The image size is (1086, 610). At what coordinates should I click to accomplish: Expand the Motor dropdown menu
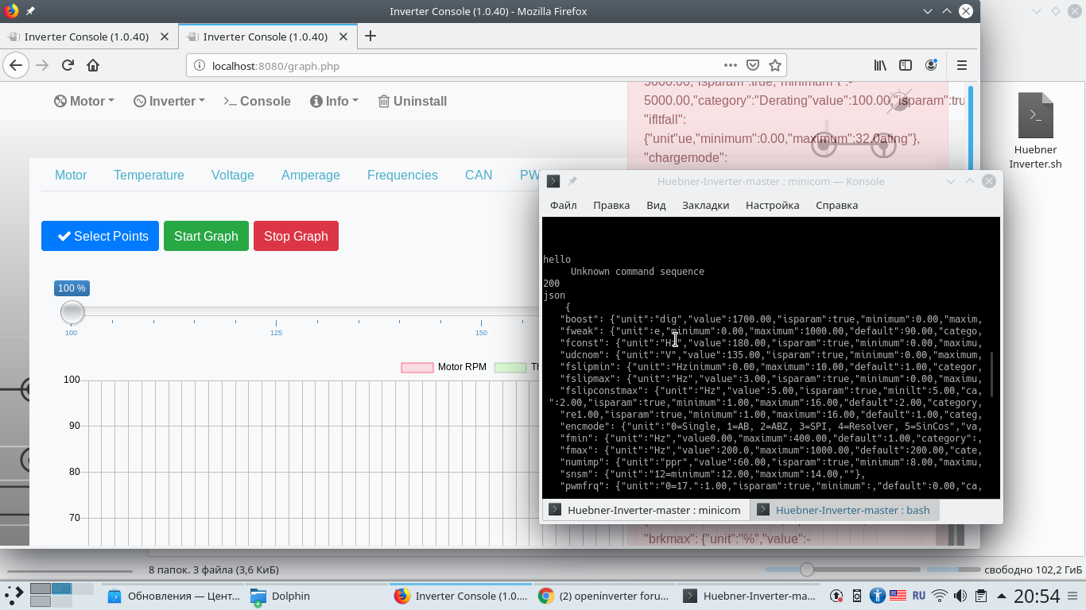click(84, 101)
